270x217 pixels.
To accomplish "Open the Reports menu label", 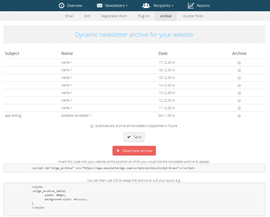I will click(x=203, y=6).
